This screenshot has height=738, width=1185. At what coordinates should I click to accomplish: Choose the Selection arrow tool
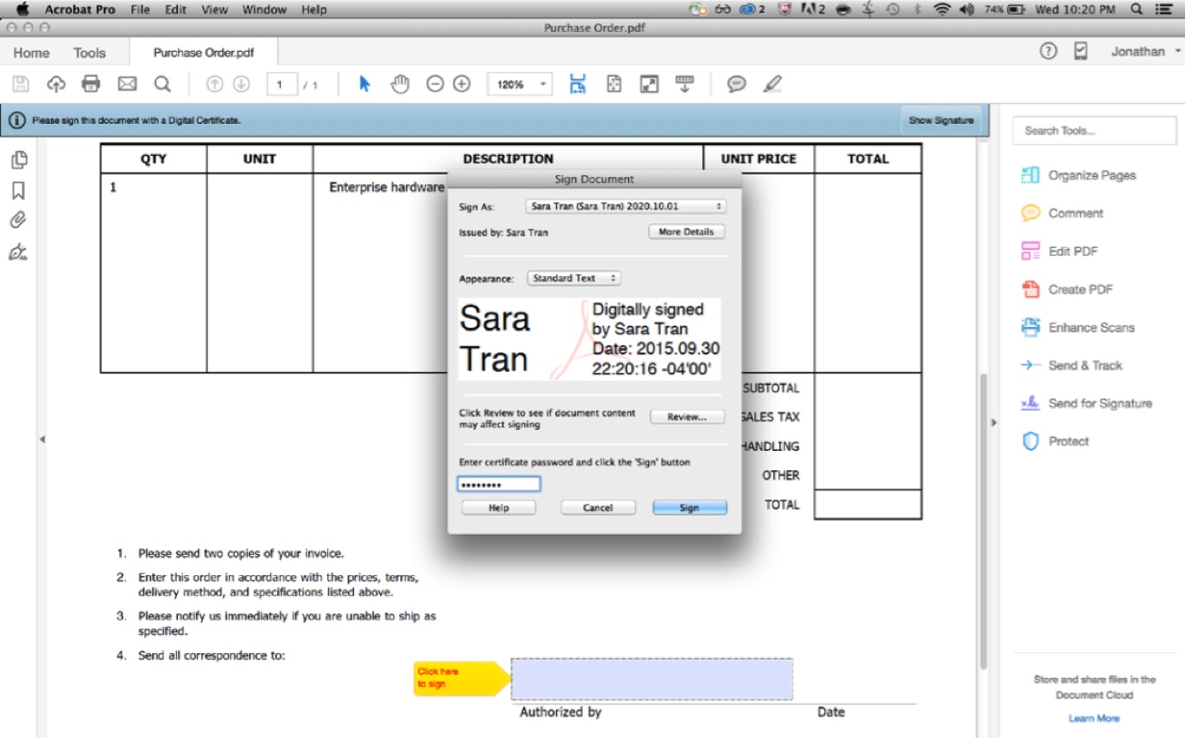pos(365,85)
